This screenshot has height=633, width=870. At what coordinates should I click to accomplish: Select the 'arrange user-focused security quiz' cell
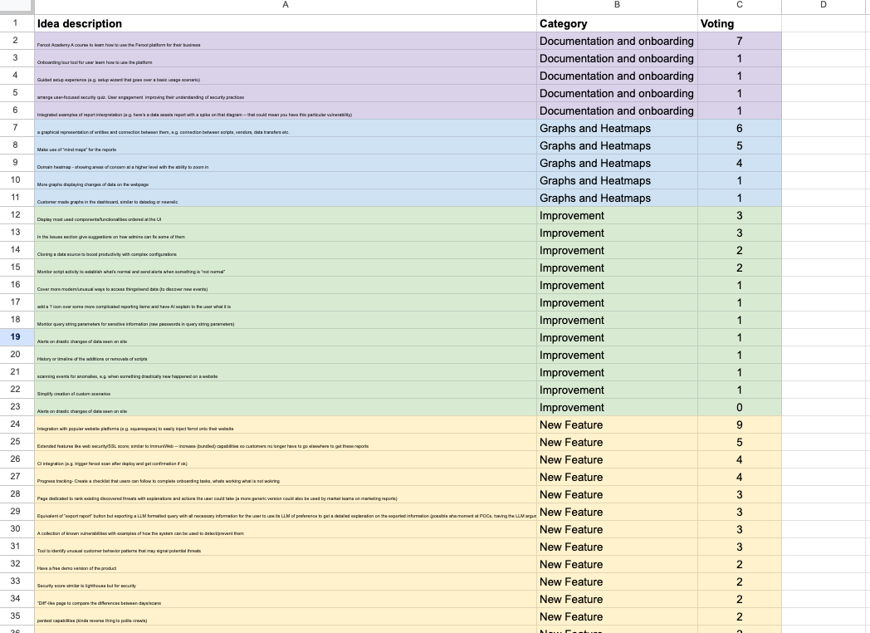click(x=286, y=93)
